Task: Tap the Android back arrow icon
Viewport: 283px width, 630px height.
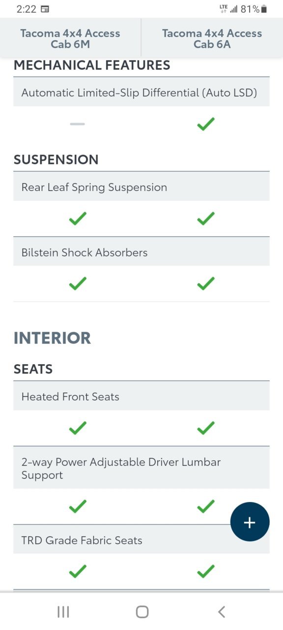Action: [221, 612]
